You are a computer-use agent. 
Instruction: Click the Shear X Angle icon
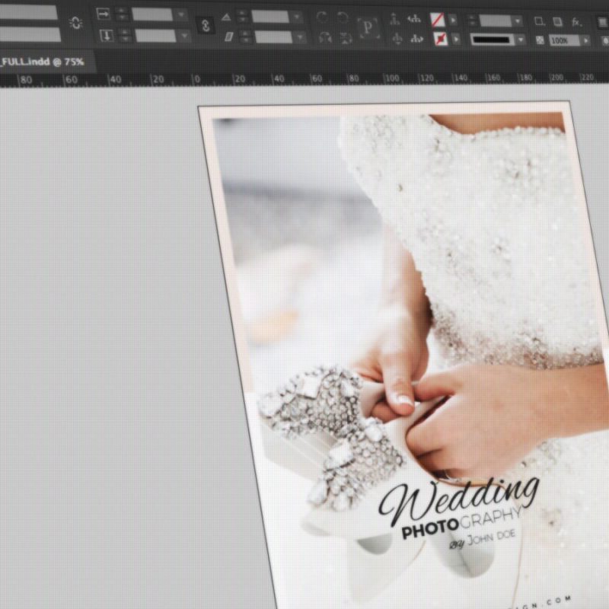229,37
